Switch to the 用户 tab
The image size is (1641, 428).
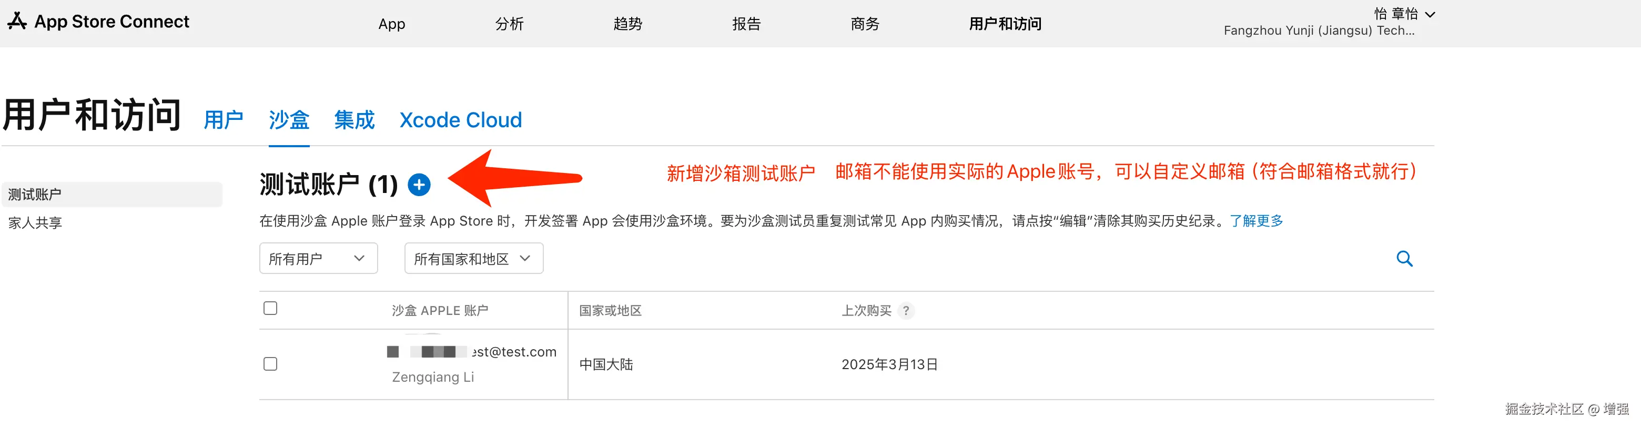tap(224, 120)
